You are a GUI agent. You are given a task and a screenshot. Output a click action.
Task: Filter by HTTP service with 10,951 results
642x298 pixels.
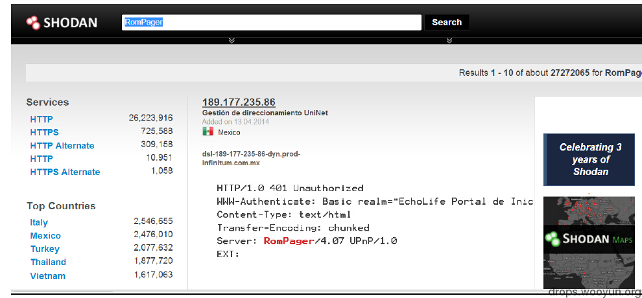42,159
